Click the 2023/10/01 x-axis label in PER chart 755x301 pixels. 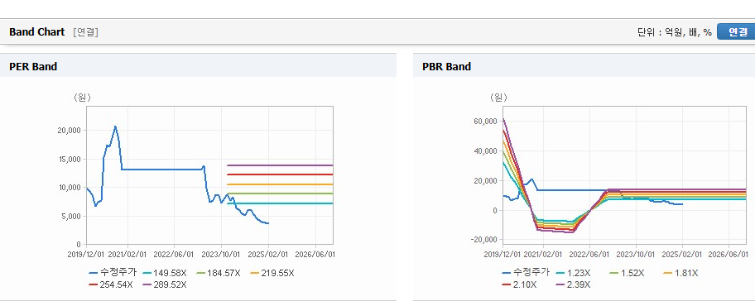[221, 254]
